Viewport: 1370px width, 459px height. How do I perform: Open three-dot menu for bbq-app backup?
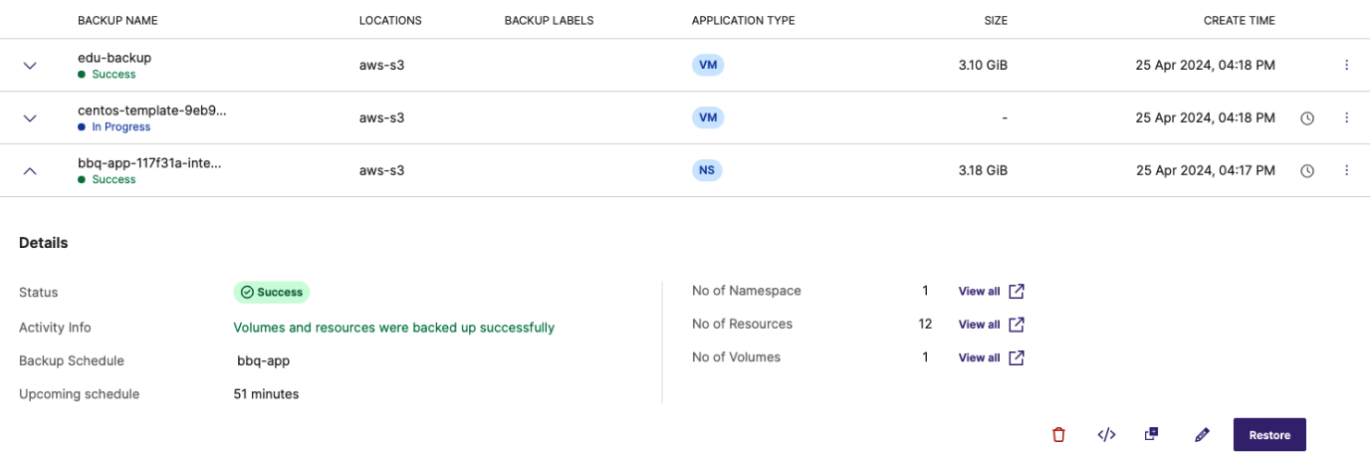[x=1347, y=171]
